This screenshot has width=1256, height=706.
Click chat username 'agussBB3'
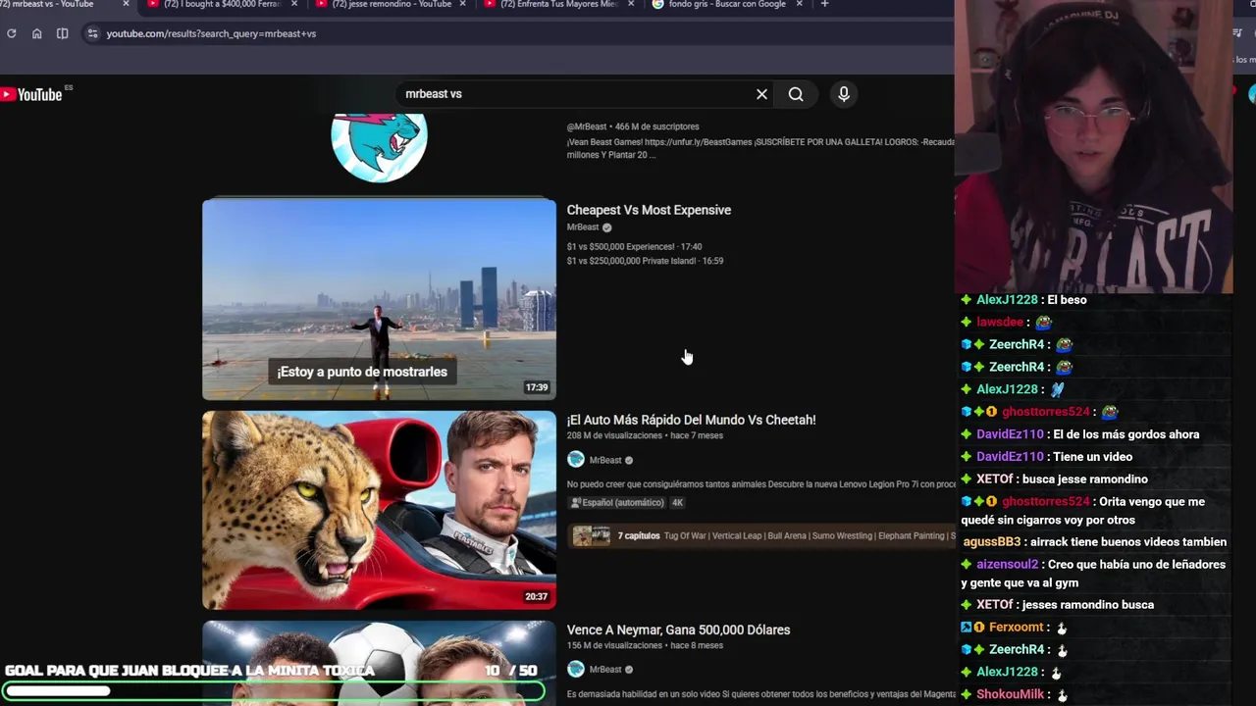991,542
